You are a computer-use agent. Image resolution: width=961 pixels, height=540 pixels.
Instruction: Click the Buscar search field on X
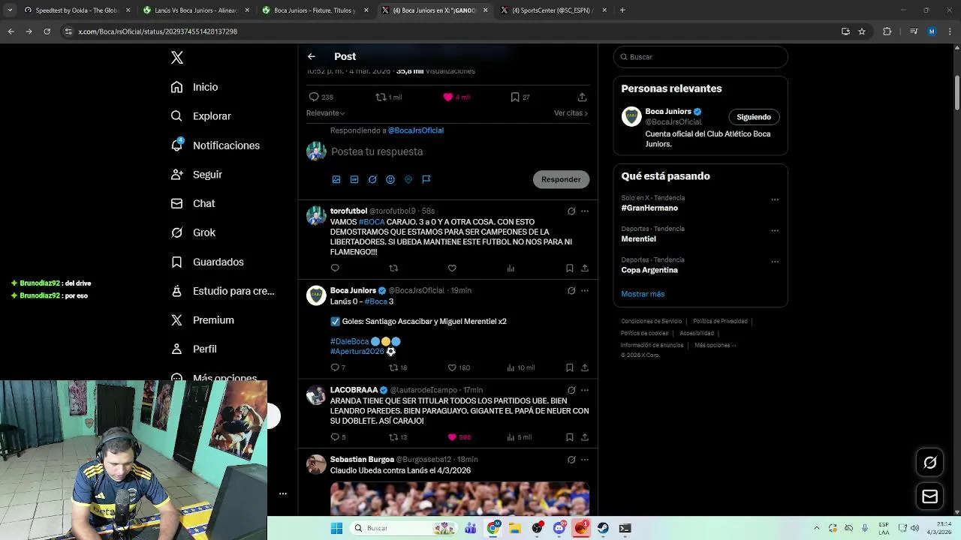coord(700,57)
